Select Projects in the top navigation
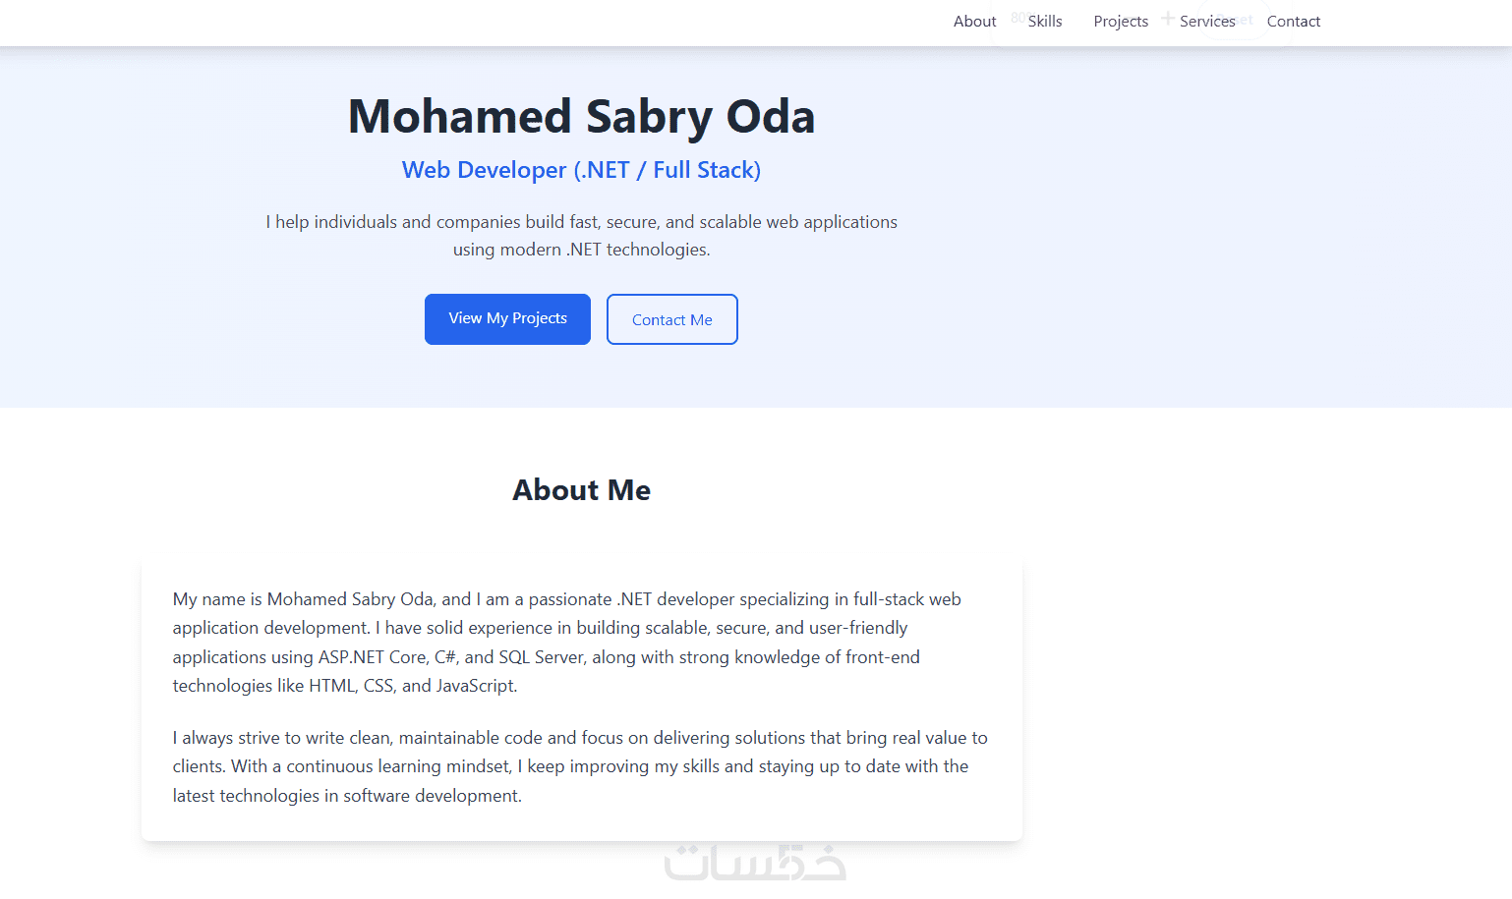 pos(1121,22)
